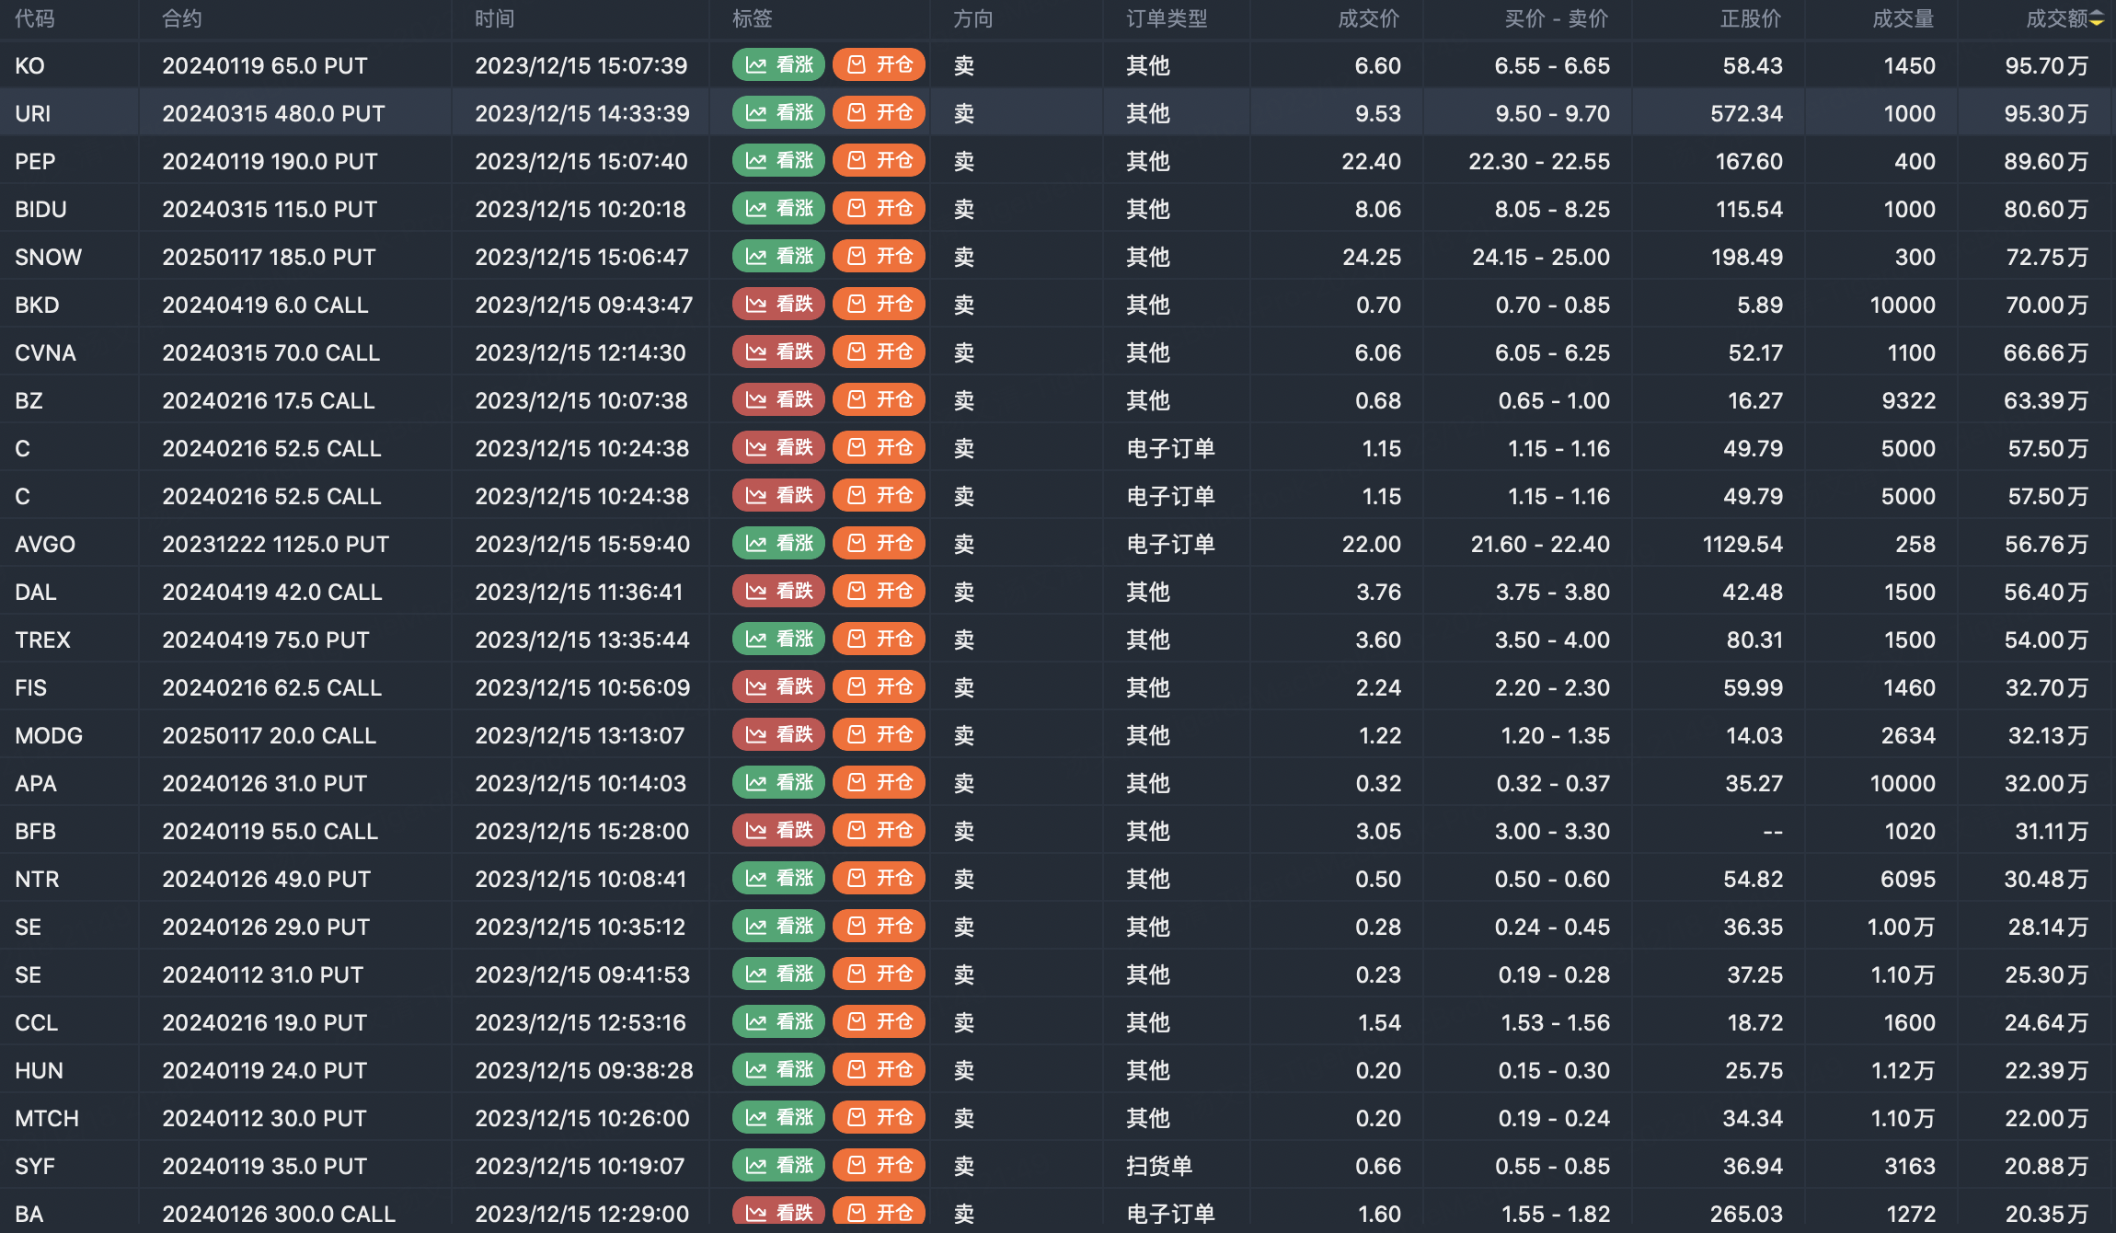The image size is (2116, 1233).
Task: Click the 订单类型 column header
Action: pyautogui.click(x=1167, y=19)
